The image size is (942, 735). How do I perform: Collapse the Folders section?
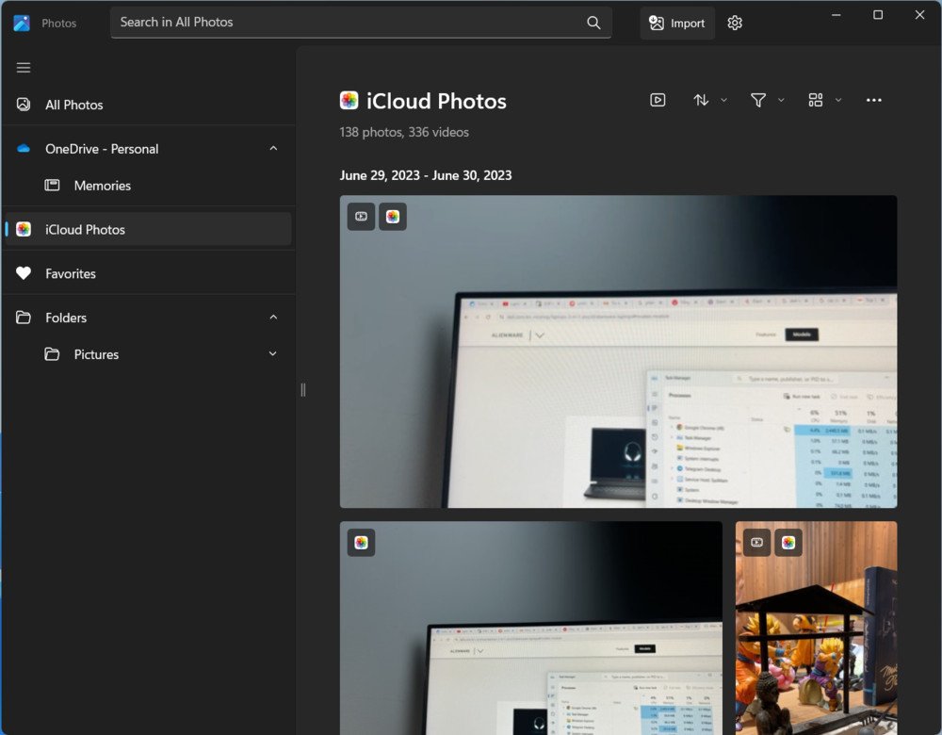click(x=273, y=318)
